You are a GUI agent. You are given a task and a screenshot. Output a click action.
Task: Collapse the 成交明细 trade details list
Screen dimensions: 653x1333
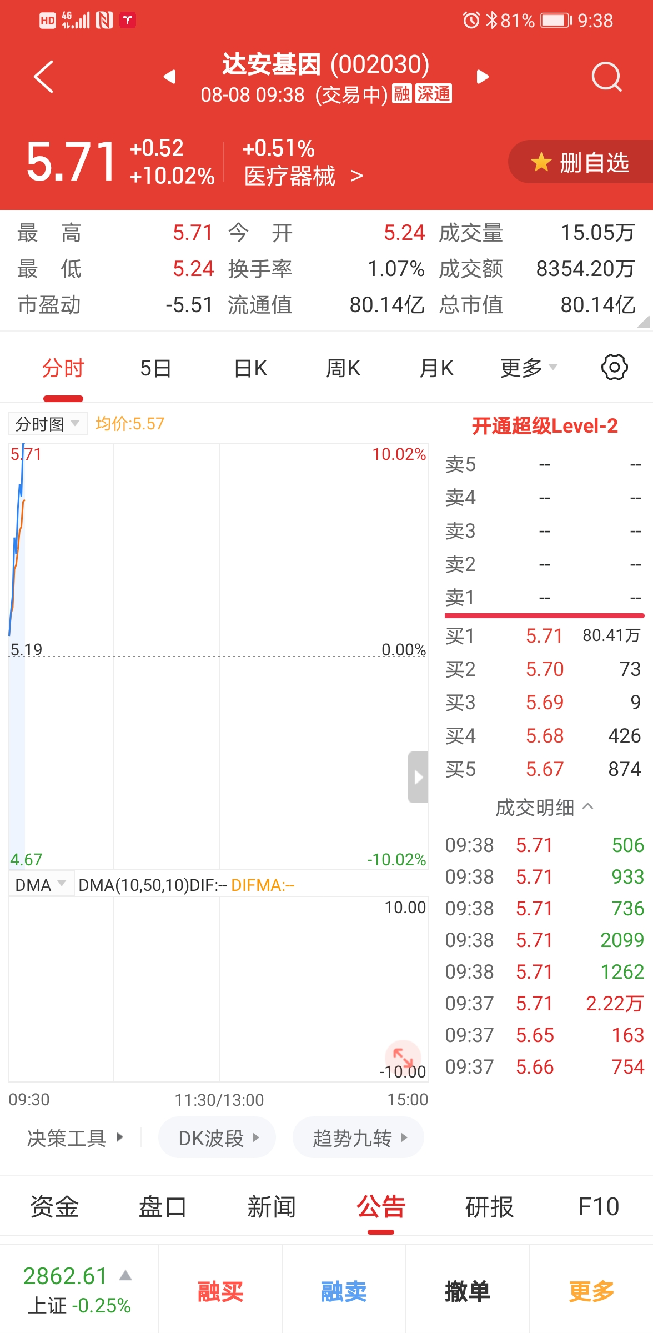544,807
